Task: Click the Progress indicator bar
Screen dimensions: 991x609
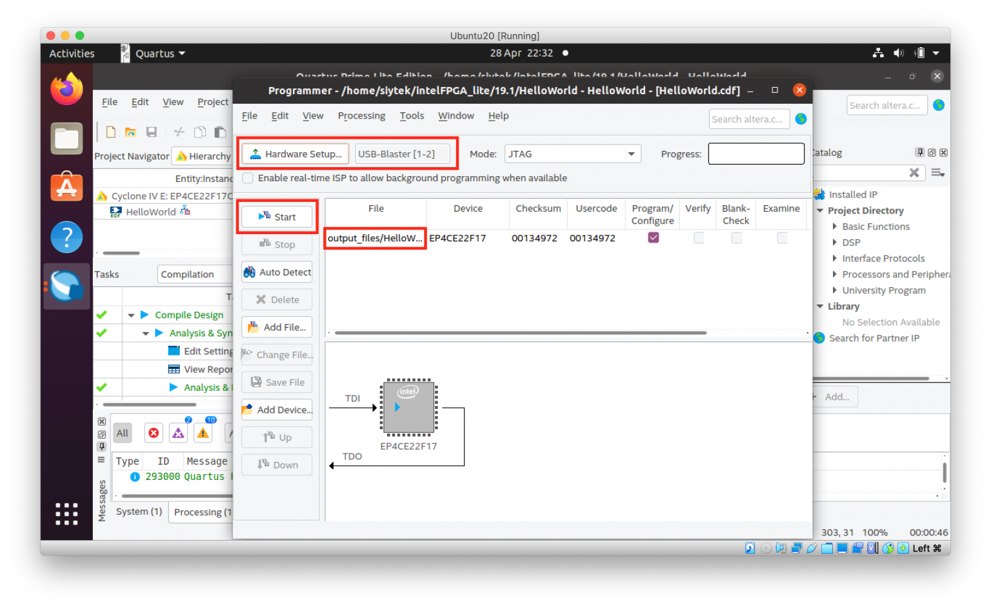Action: pos(756,154)
